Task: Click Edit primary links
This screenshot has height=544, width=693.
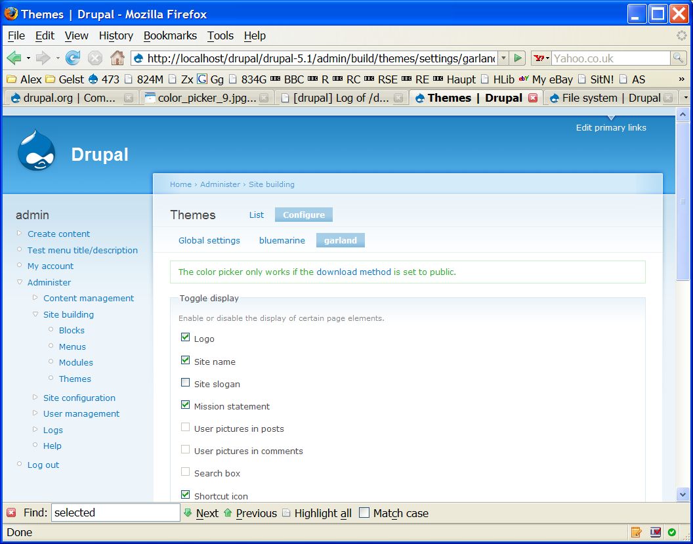Action: coord(610,127)
